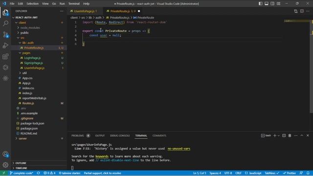Open the Selection menu
This screenshot has height=176, width=313.
[x=32, y=3]
